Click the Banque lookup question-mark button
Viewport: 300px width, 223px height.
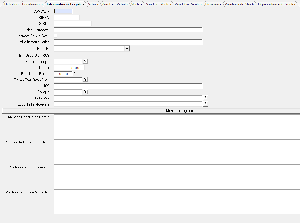85,92
